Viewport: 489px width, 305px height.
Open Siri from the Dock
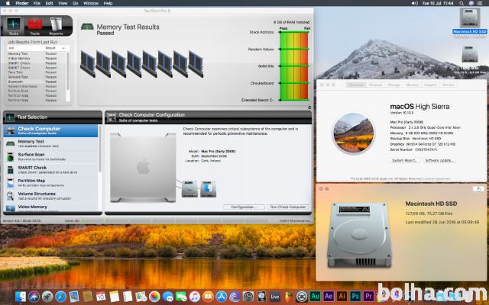[x=34, y=297]
